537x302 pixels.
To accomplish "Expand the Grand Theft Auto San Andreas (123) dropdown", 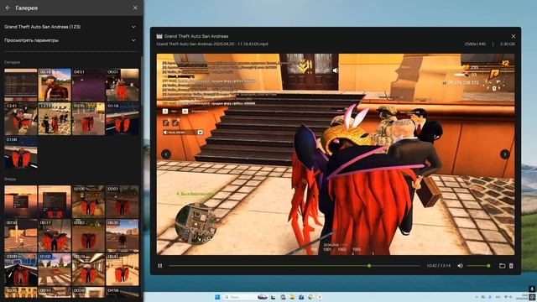I will click(x=70, y=27).
